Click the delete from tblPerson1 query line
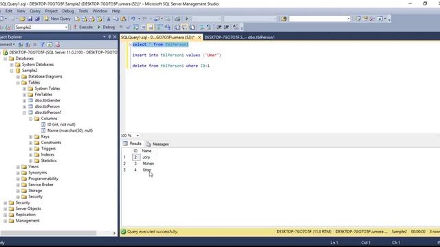The width and height of the screenshot is (440, 247). pyautogui.click(x=171, y=66)
